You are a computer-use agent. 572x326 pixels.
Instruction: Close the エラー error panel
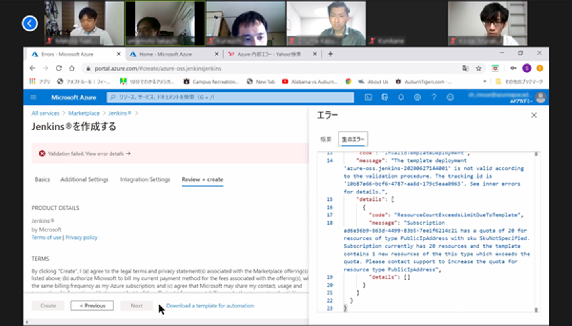(534, 115)
